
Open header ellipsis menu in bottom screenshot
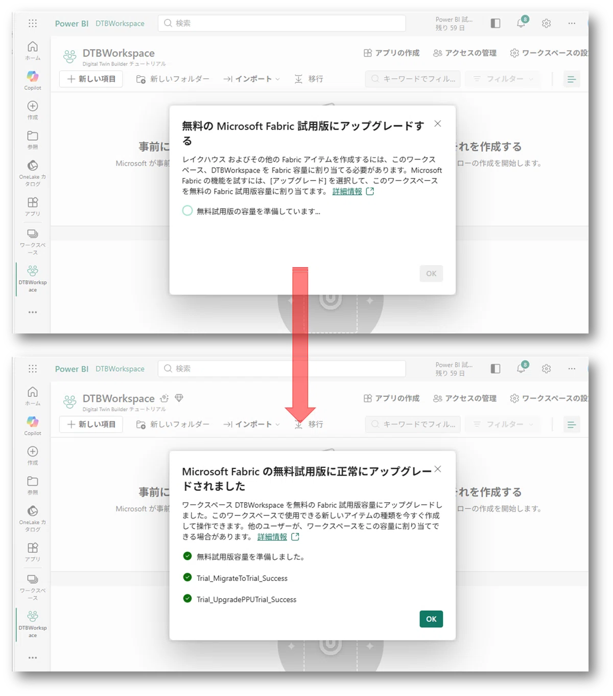pyautogui.click(x=572, y=369)
